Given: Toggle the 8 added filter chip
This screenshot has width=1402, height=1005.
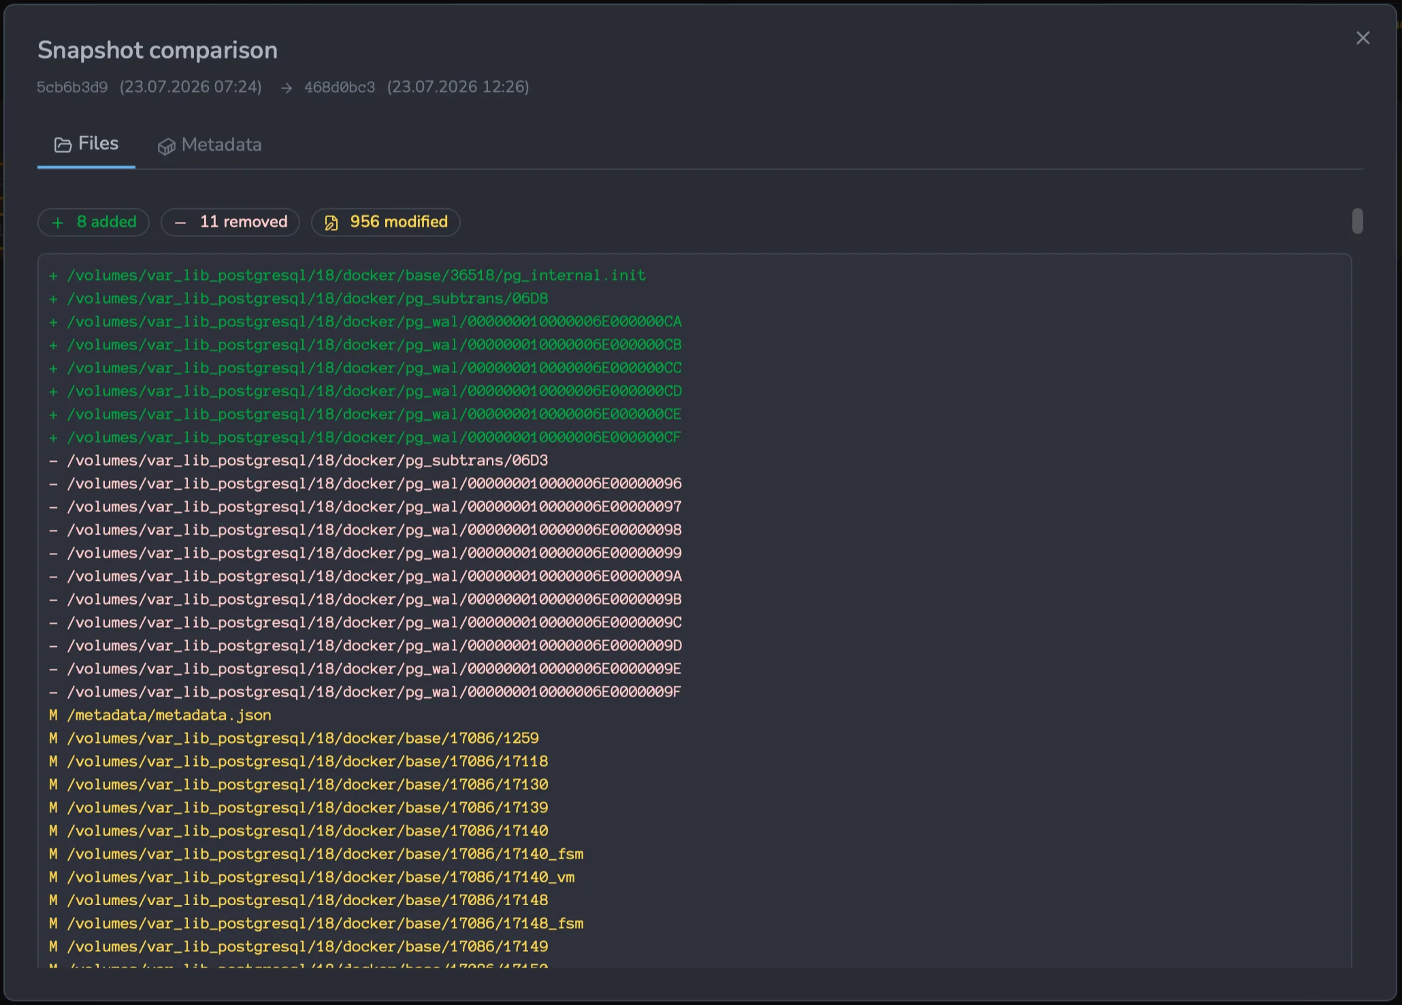Looking at the screenshot, I should click(94, 222).
